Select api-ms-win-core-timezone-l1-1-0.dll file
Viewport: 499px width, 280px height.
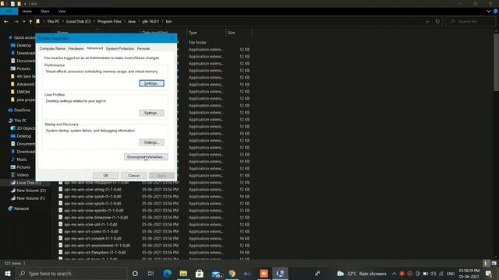pyautogui.click(x=96, y=218)
